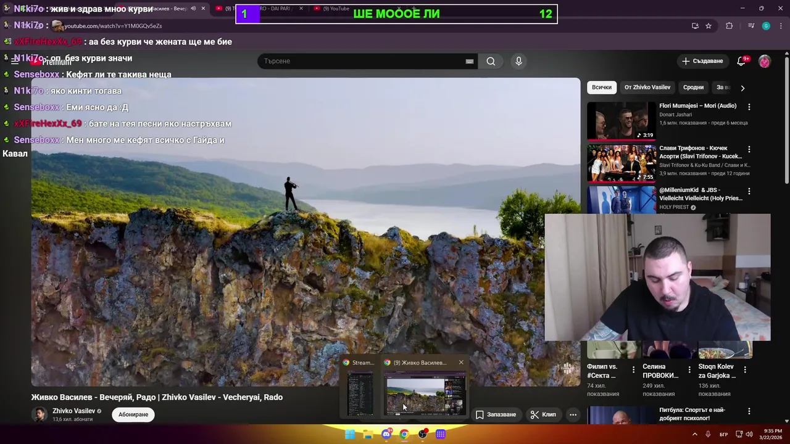Screen dimensions: 790x444
Task: Open network settings from the system tray
Action: point(739,434)
